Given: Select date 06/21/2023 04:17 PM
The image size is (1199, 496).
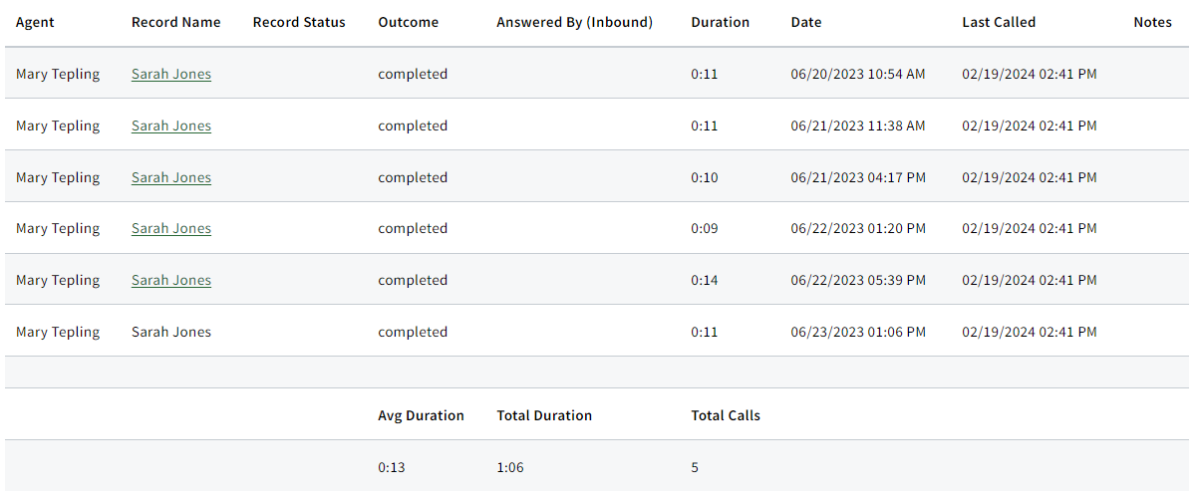Looking at the screenshot, I should pyautogui.click(x=858, y=177).
